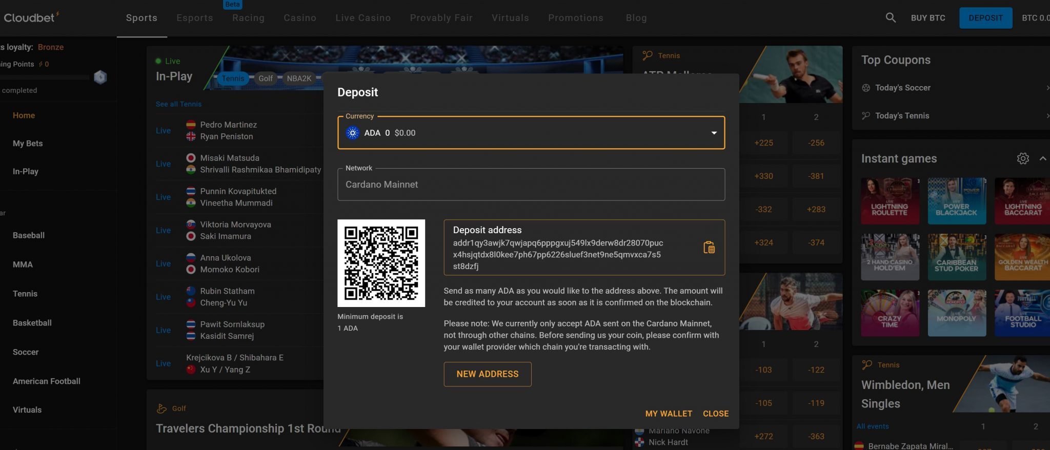Click the Thailand flag beside Punnin Kovapitukted
The height and width of the screenshot is (450, 1050).
click(x=191, y=191)
